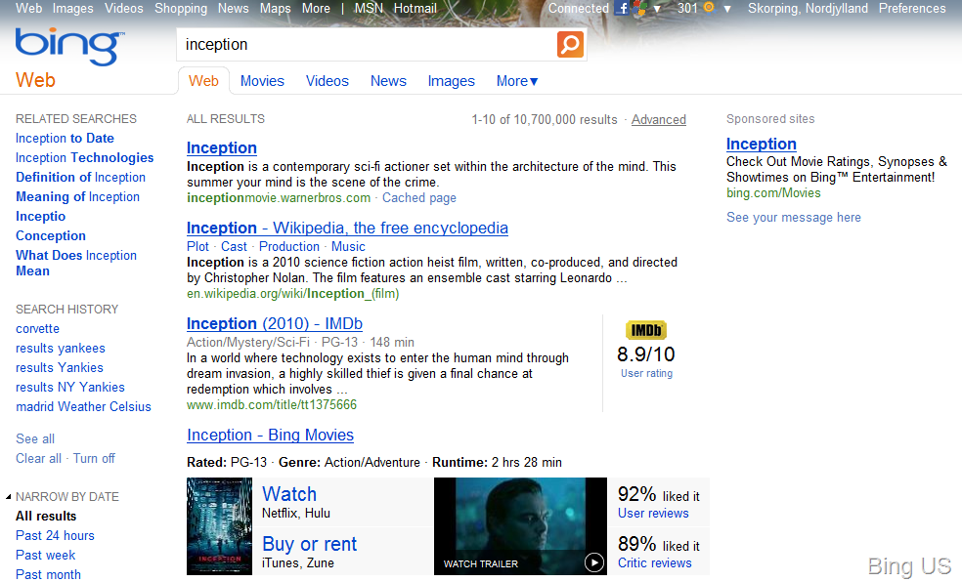Re-run the corvette search from history
Viewport: 962px width, 582px height.
pos(37,329)
